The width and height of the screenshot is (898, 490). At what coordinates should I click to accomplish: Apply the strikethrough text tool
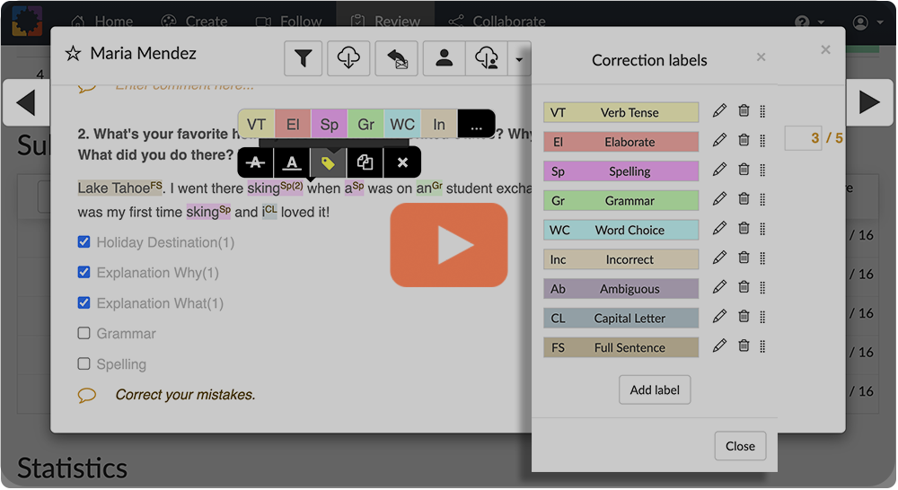(x=255, y=162)
